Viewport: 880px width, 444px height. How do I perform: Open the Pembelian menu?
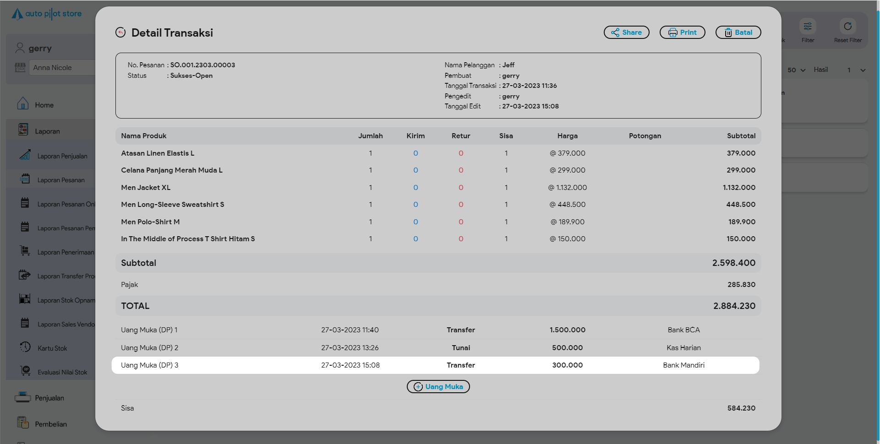[x=50, y=424]
